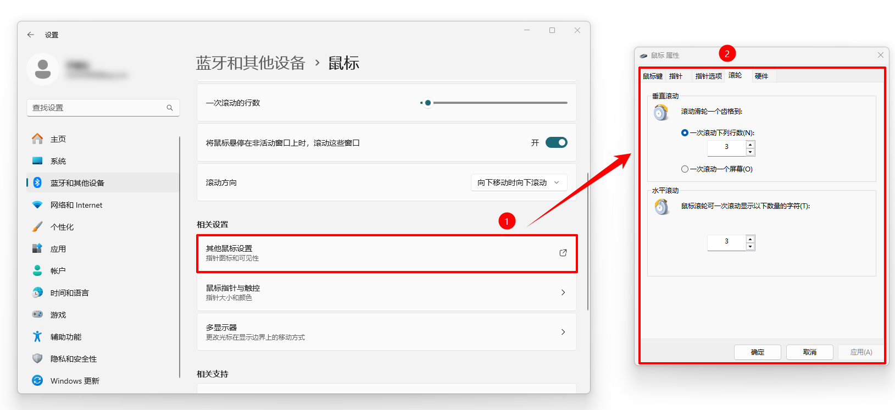Click the user avatar icon
The height and width of the screenshot is (410, 895).
(43, 69)
